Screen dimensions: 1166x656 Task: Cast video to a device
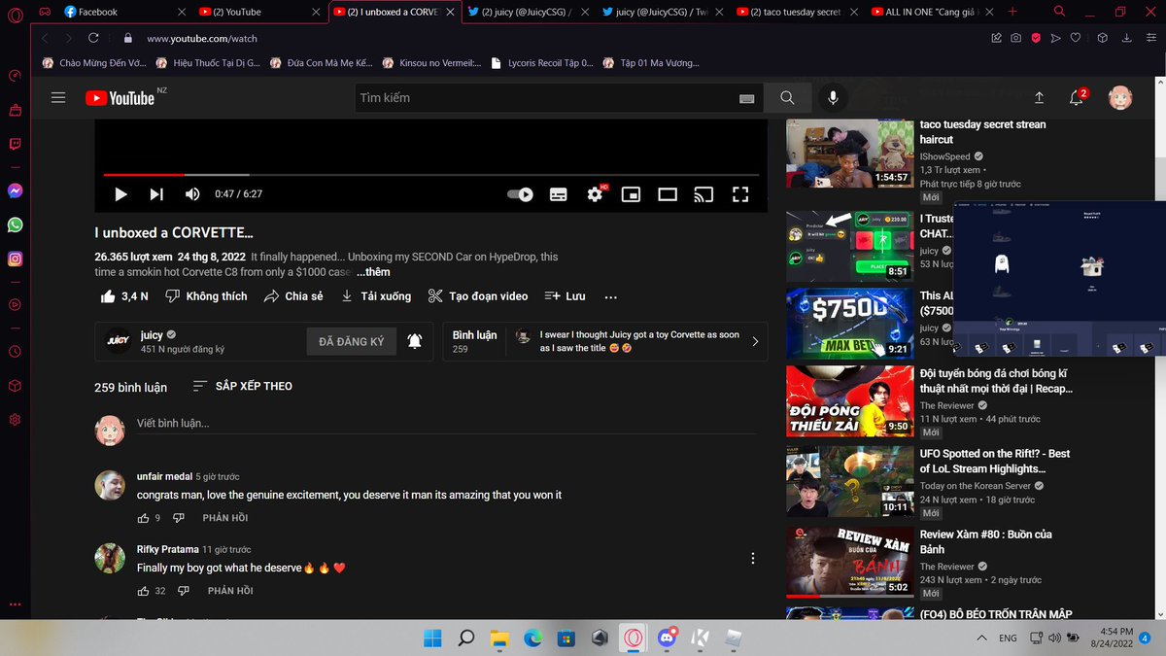[x=703, y=194]
